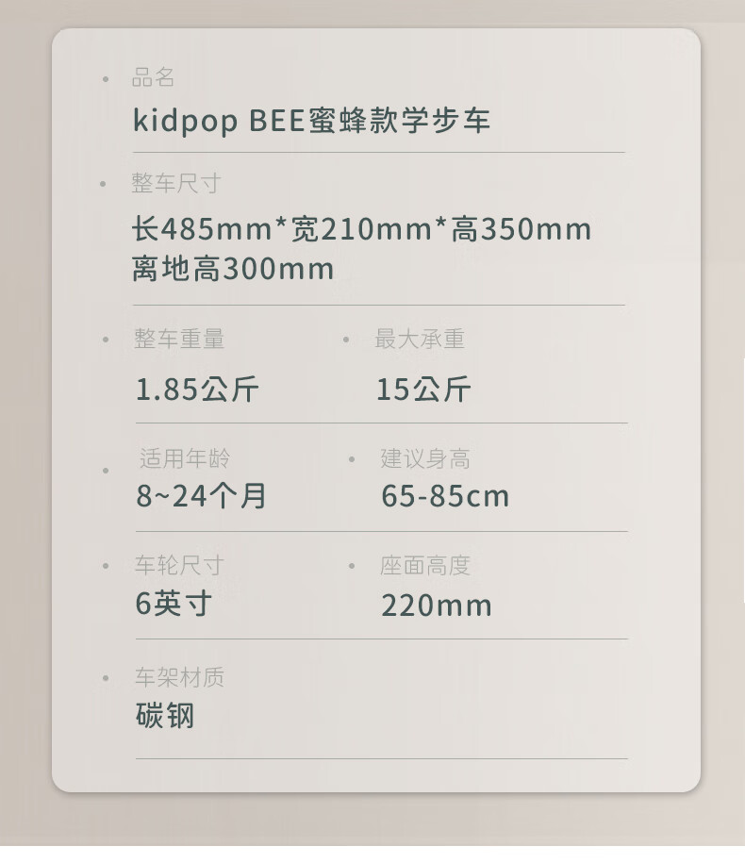Click the 品名 label
Image resolution: width=745 pixels, height=863 pixels.
(x=153, y=77)
